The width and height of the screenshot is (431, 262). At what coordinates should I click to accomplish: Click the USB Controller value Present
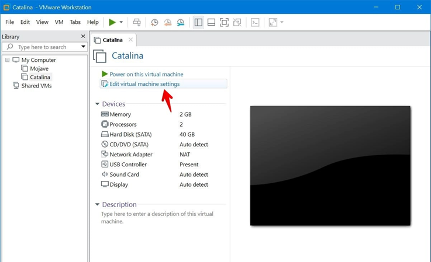(189, 165)
